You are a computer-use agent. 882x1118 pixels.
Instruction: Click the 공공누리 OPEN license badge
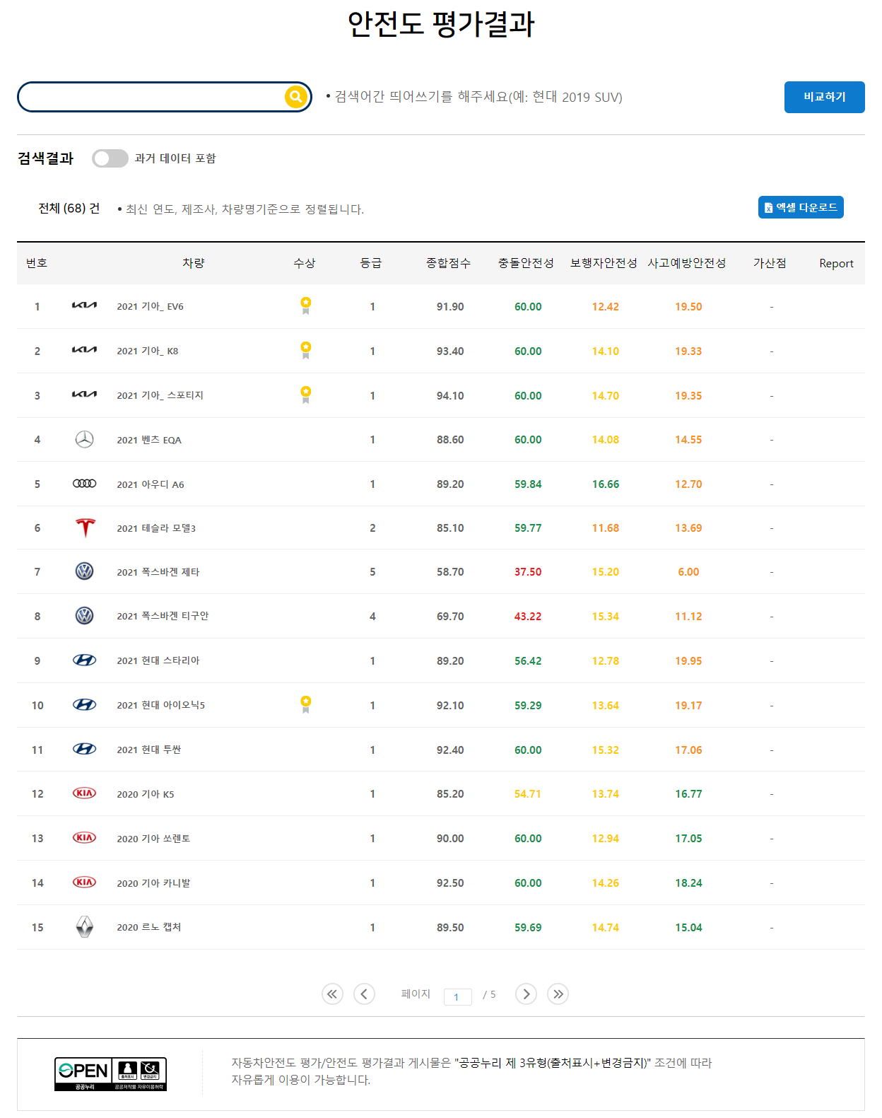point(110,1074)
